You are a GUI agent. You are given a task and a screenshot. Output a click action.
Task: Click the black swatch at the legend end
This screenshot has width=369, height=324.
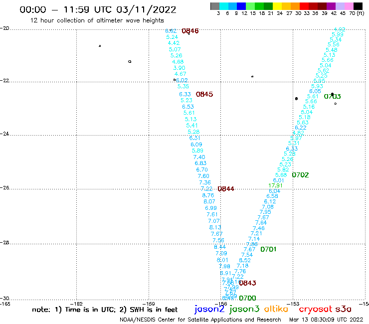(358, 6)
